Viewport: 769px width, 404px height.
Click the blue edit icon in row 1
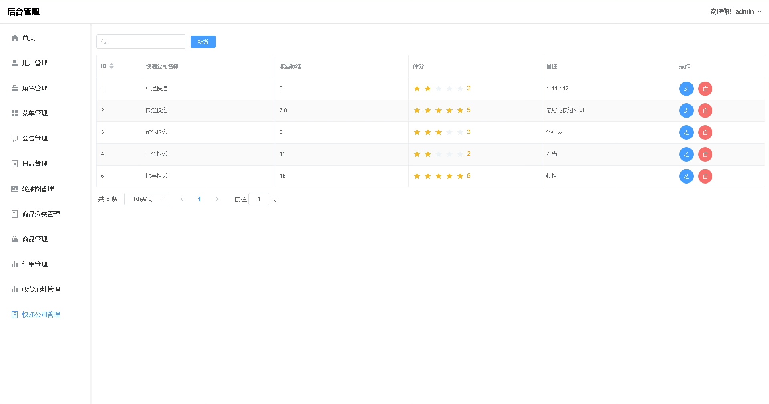[x=686, y=89]
